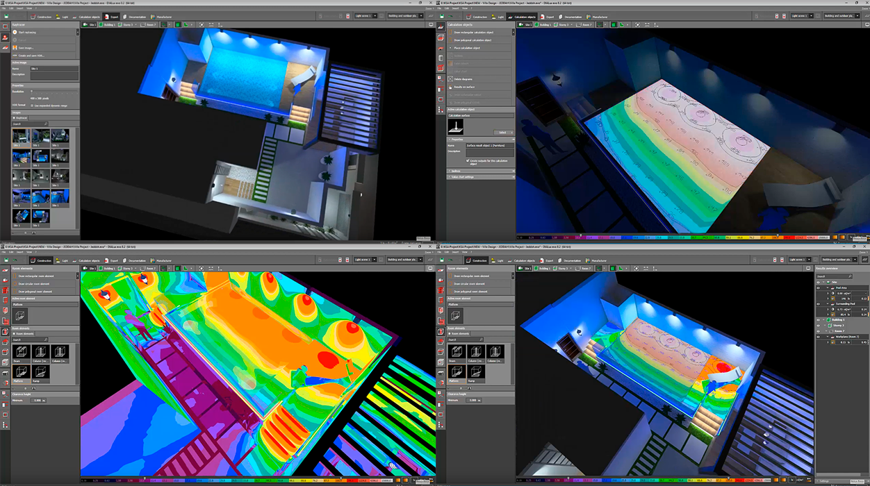Switch to Export tab in top-left window
The width and height of the screenshot is (870, 486).
[x=111, y=15]
